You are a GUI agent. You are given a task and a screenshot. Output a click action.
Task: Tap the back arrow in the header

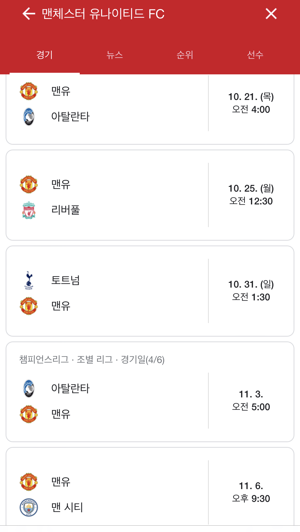pos(29,14)
